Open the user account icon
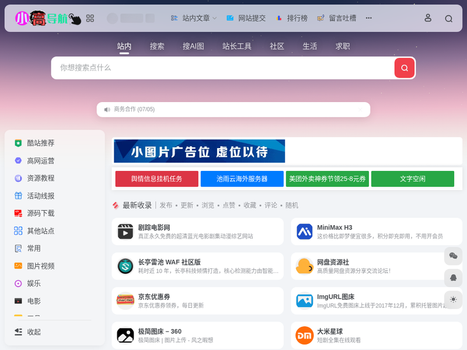 pos(428,18)
